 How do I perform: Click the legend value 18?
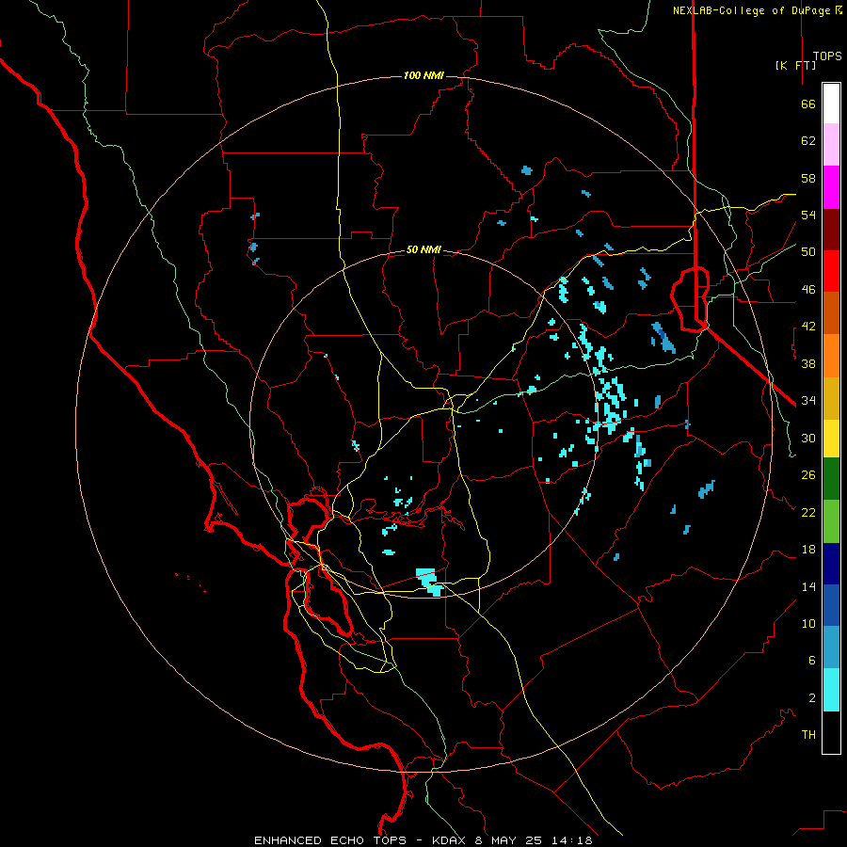click(808, 550)
